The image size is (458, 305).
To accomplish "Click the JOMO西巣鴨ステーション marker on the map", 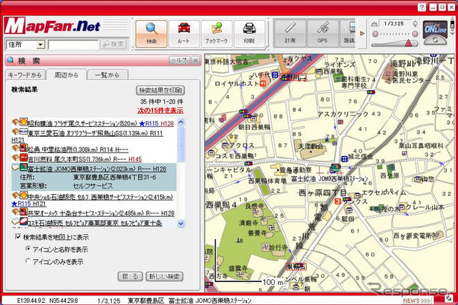I will coord(335,168).
